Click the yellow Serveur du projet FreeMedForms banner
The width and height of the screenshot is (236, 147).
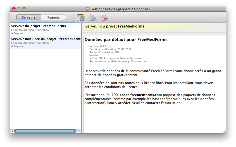[x=154, y=26]
